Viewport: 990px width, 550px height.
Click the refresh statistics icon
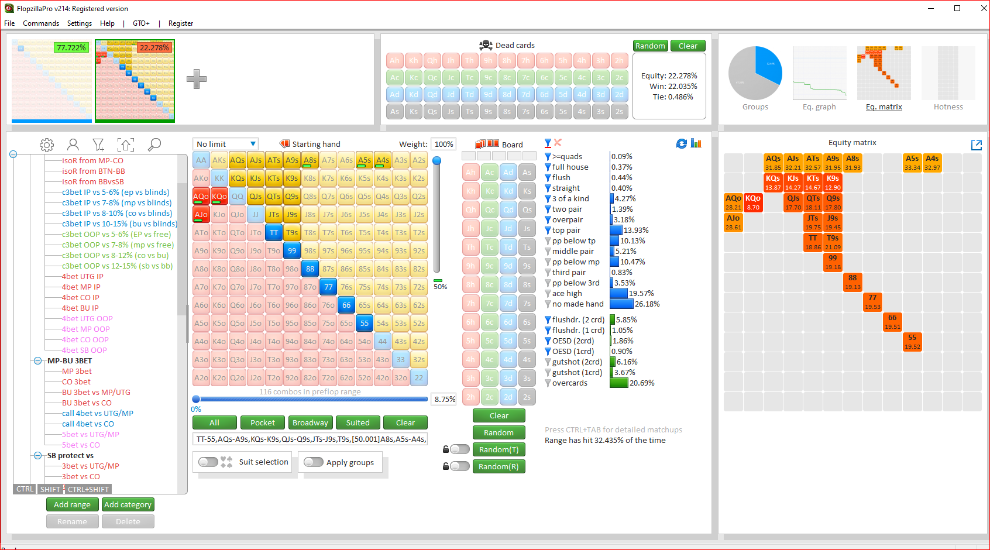(682, 143)
